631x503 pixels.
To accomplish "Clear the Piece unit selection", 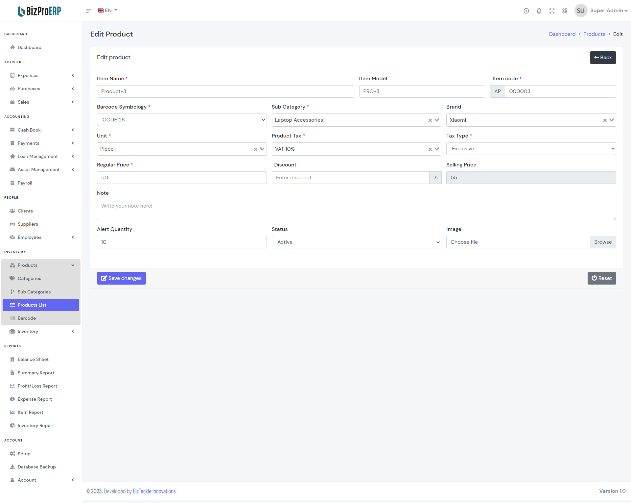I will click(255, 149).
